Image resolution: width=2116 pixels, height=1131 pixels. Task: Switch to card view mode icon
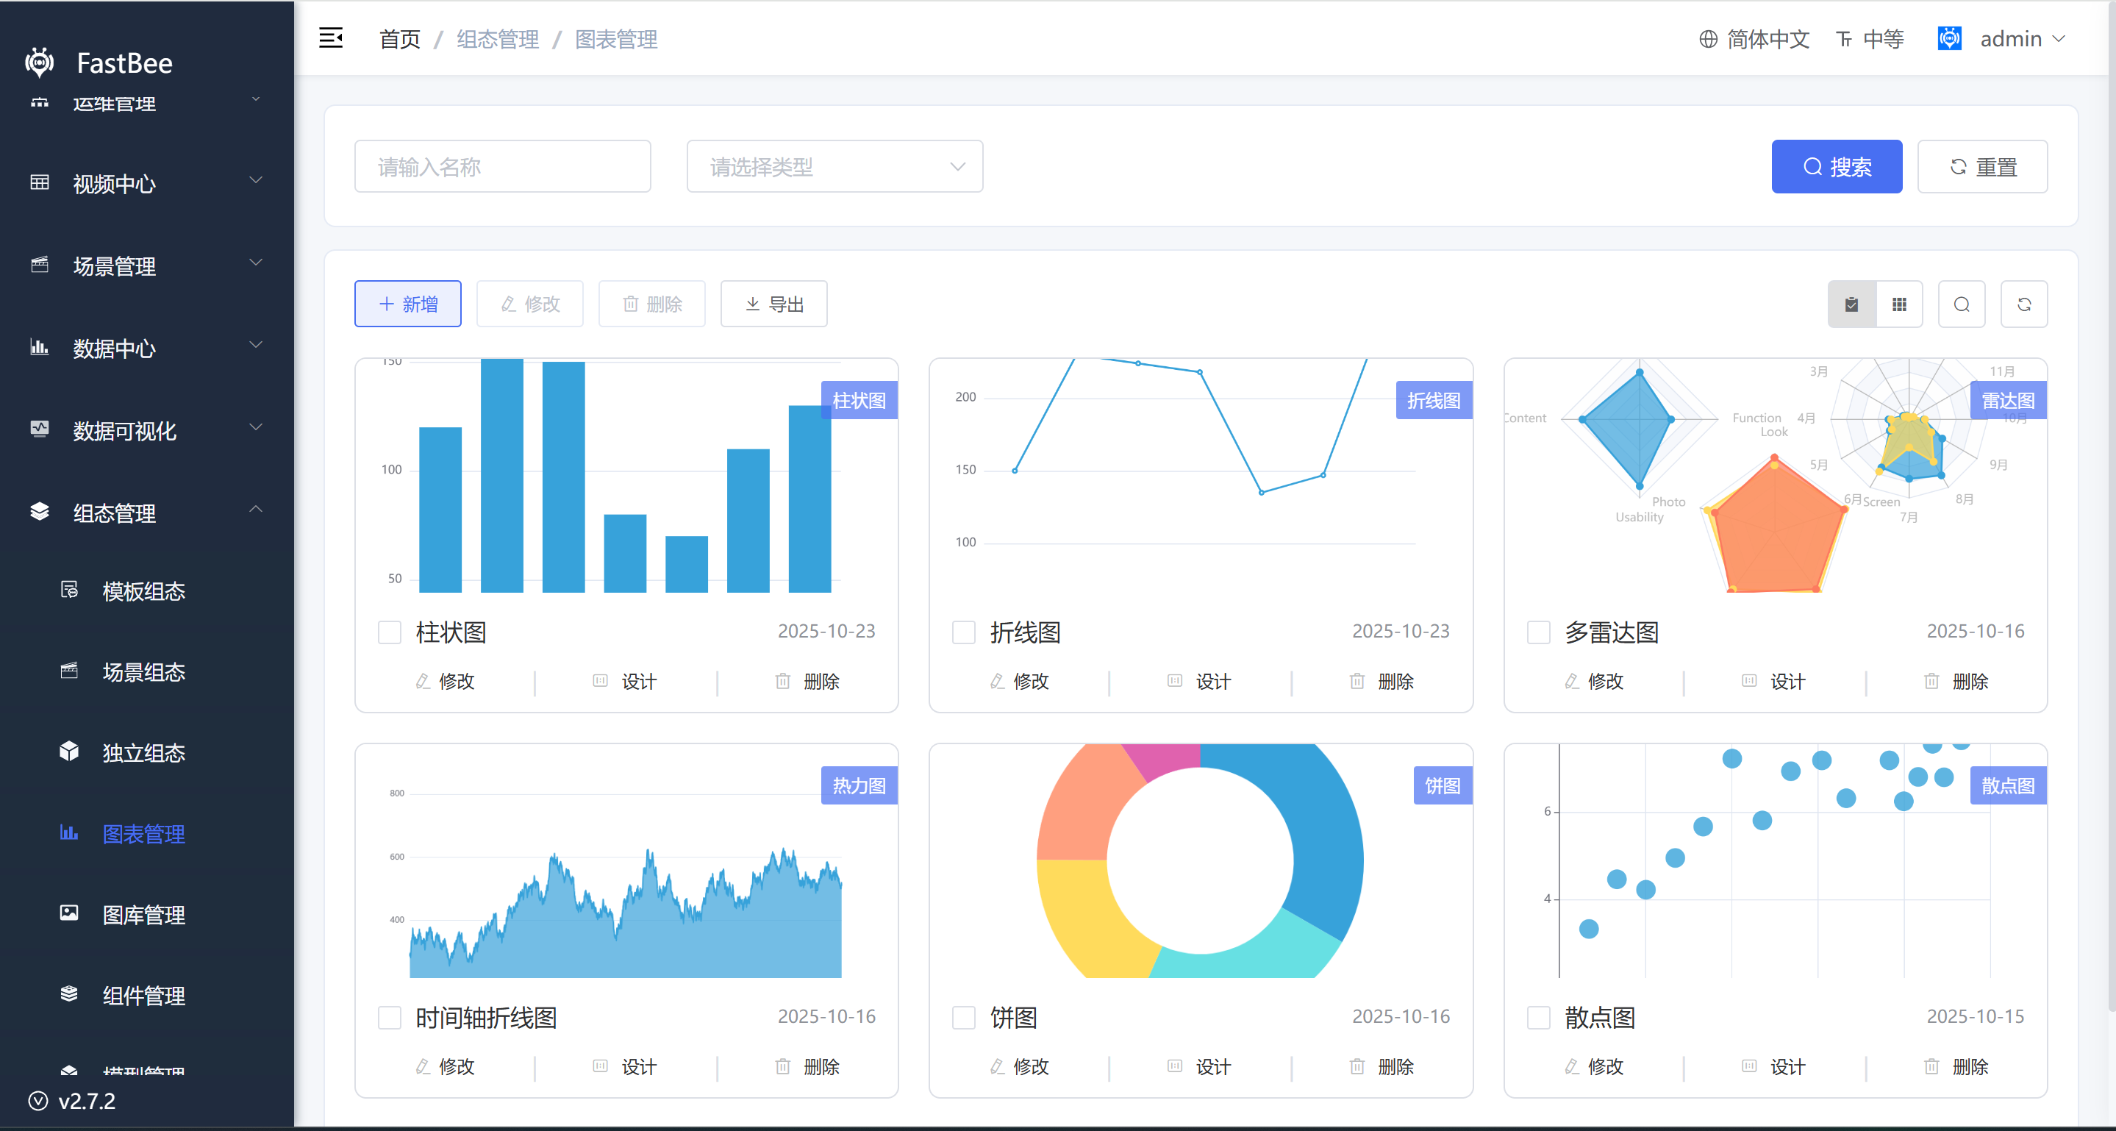click(1851, 304)
